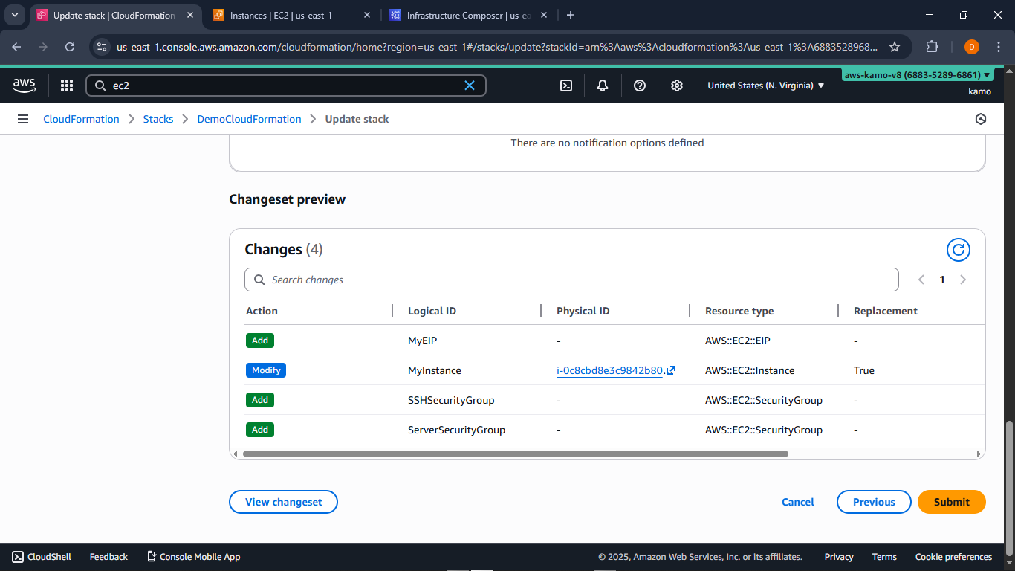
Task: Open the hamburger navigation menu
Action: pos(23,119)
